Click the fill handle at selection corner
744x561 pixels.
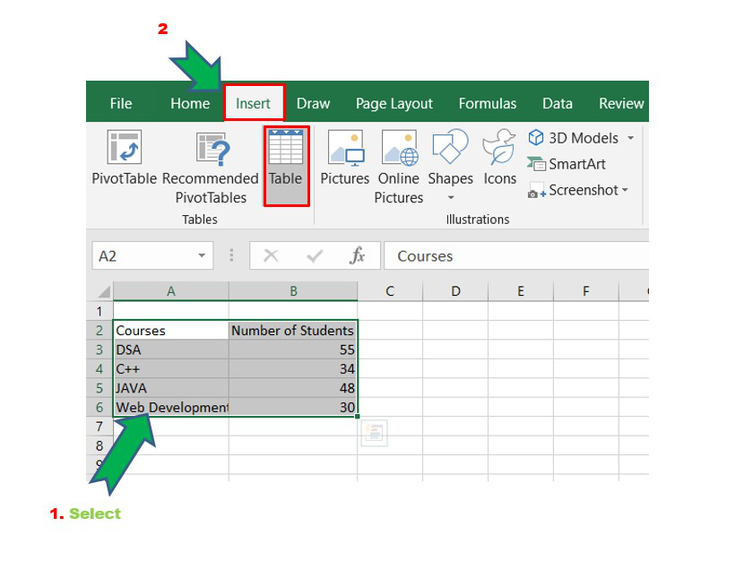[358, 417]
